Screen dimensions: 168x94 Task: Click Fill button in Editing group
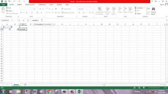pyautogui.click(x=137, y=11)
